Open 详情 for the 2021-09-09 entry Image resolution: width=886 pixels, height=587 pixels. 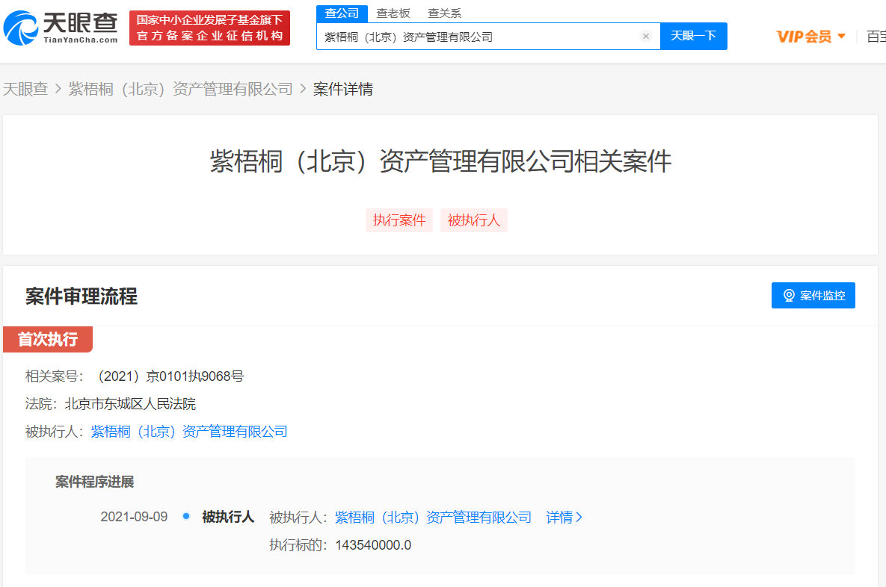(x=564, y=518)
